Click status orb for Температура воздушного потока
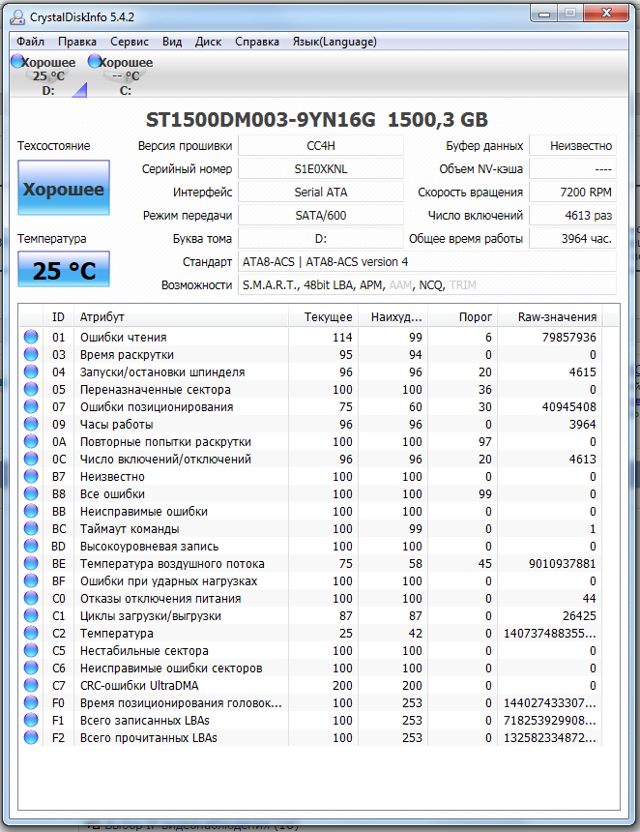 (31, 563)
